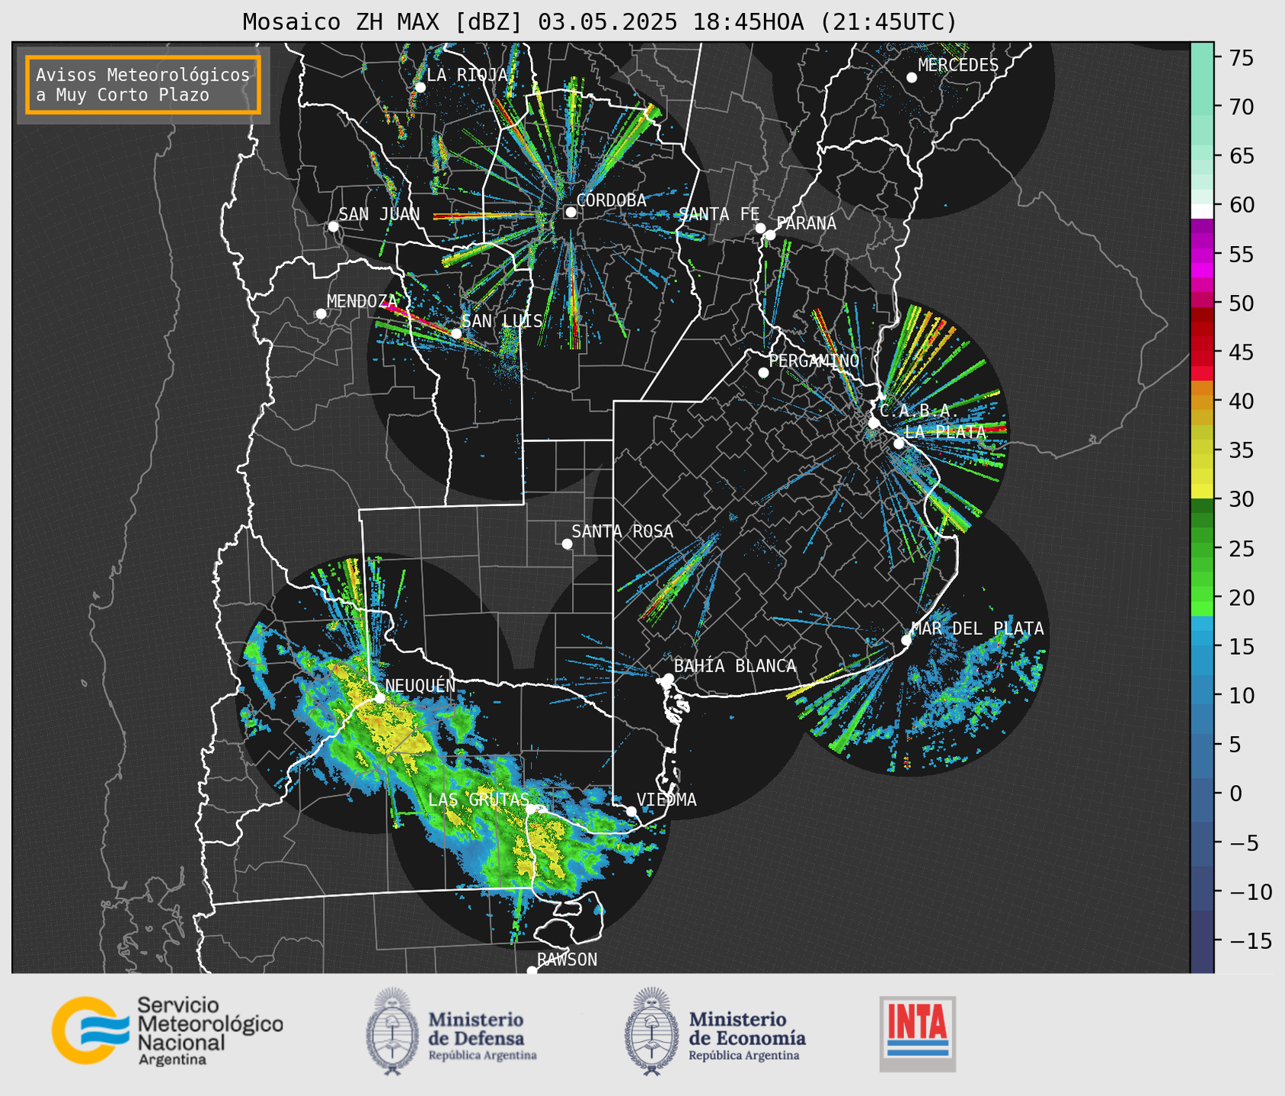
Task: Click the Avisos Meteorológicos a Muy Corto Plazo box
Action: [143, 85]
